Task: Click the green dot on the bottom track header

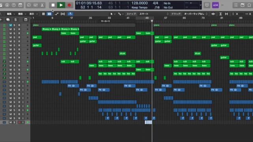Action: (x=28, y=122)
